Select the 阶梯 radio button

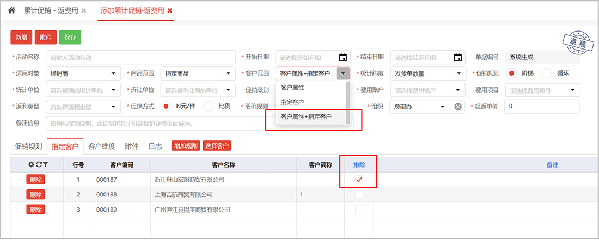coord(512,74)
